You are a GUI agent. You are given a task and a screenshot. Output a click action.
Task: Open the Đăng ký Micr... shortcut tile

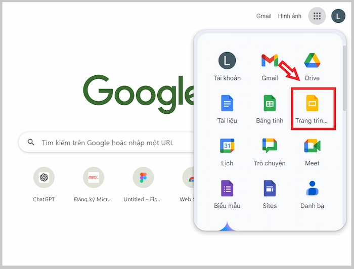coord(93,185)
